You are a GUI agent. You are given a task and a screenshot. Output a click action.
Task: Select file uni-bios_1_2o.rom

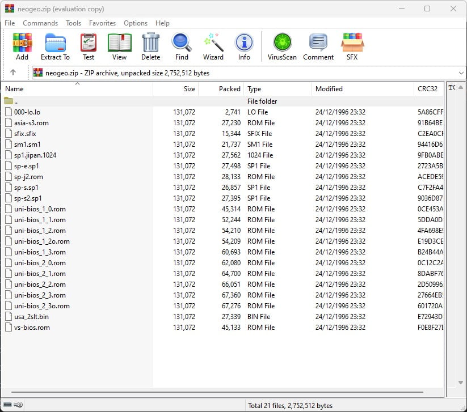(42, 241)
